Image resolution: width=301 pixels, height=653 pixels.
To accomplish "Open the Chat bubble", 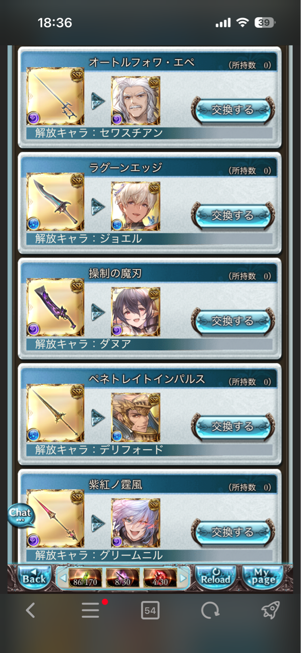I will pos(21,515).
